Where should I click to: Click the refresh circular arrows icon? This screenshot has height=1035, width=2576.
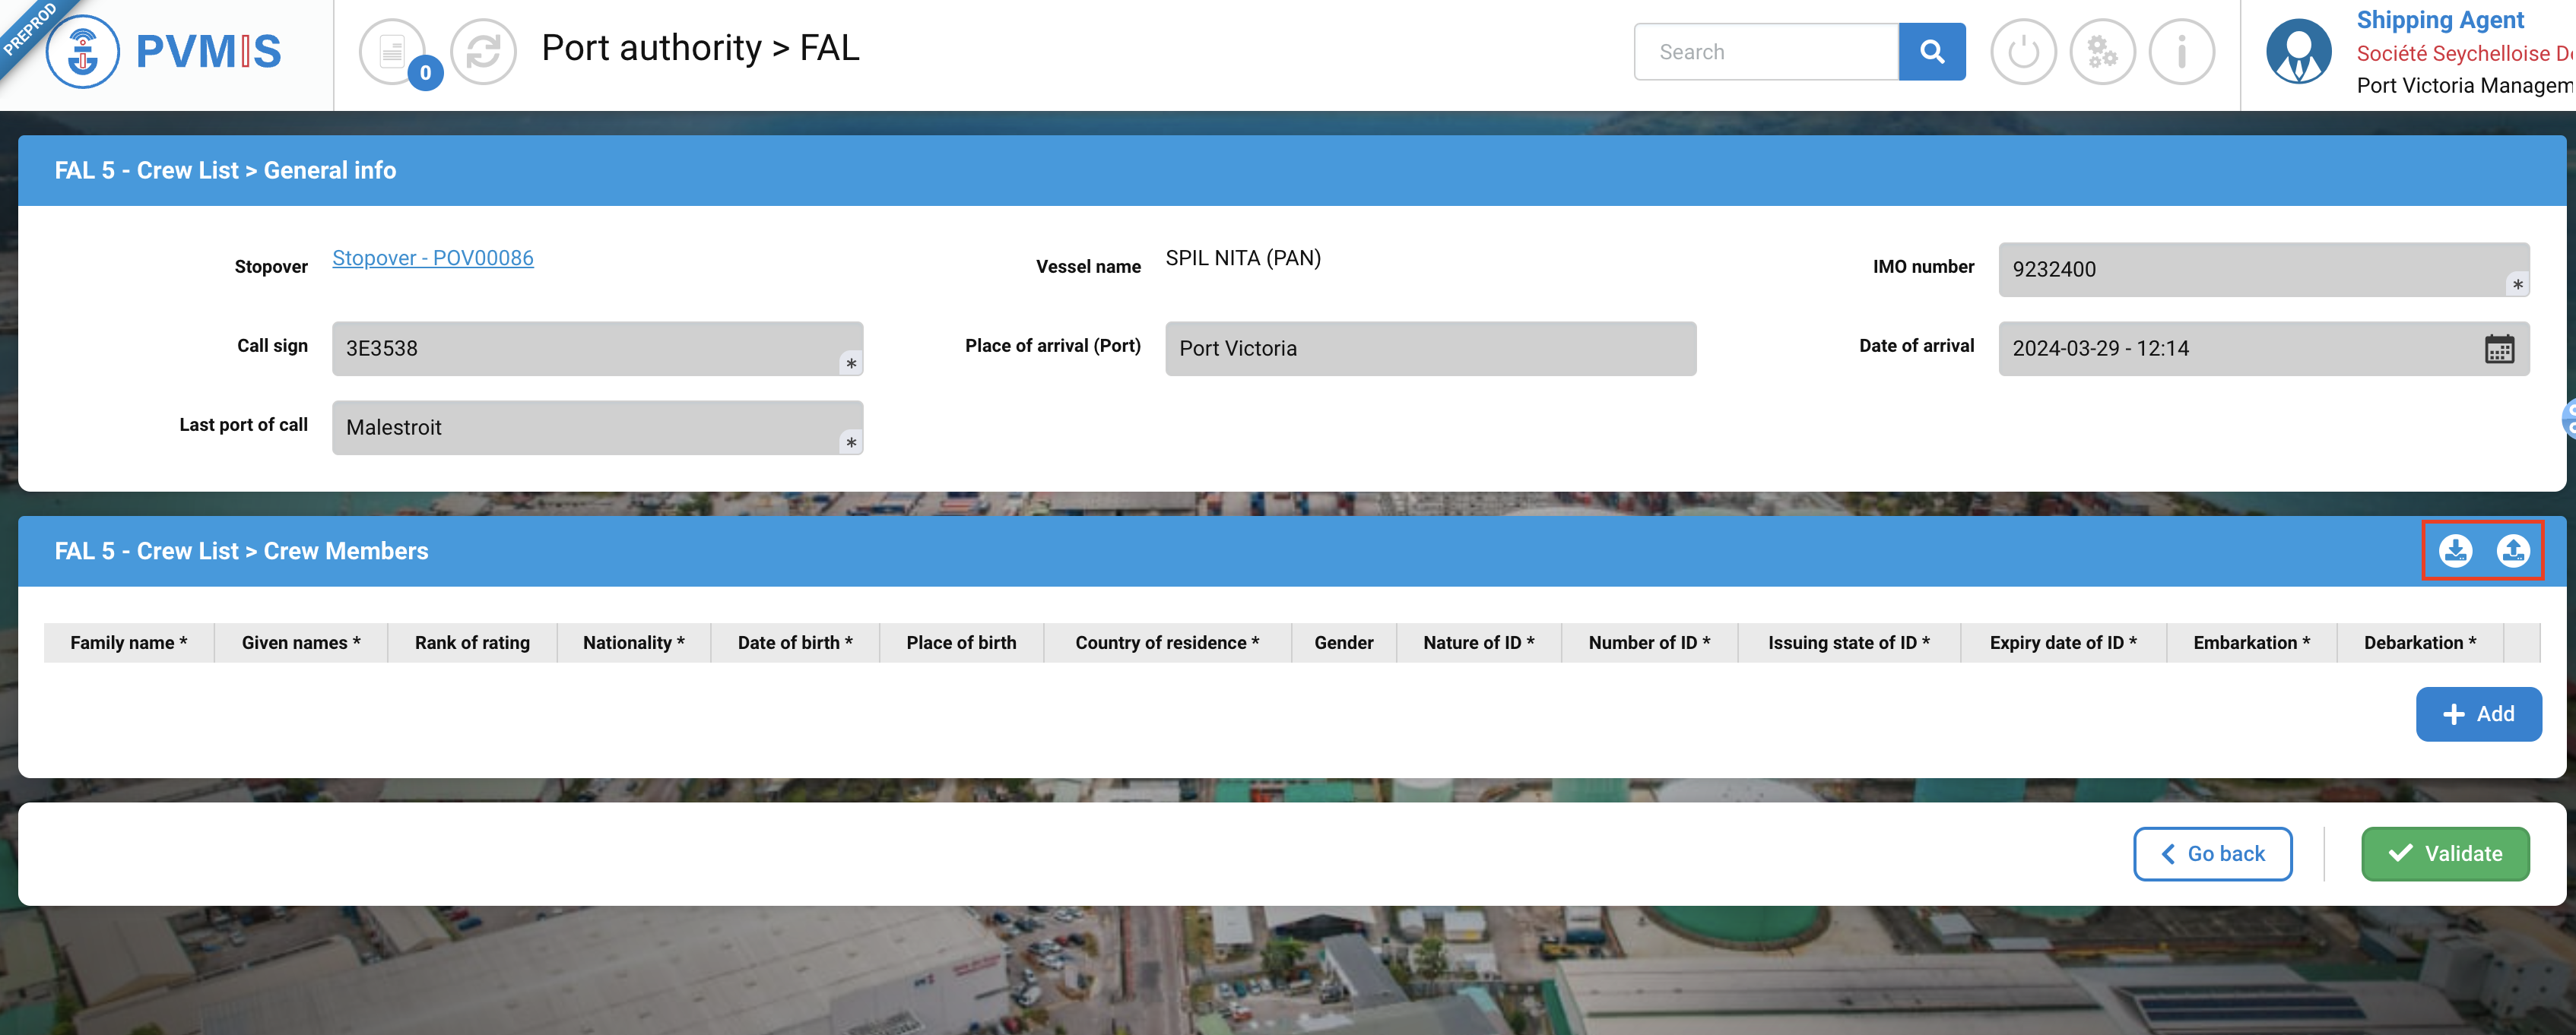point(483,52)
